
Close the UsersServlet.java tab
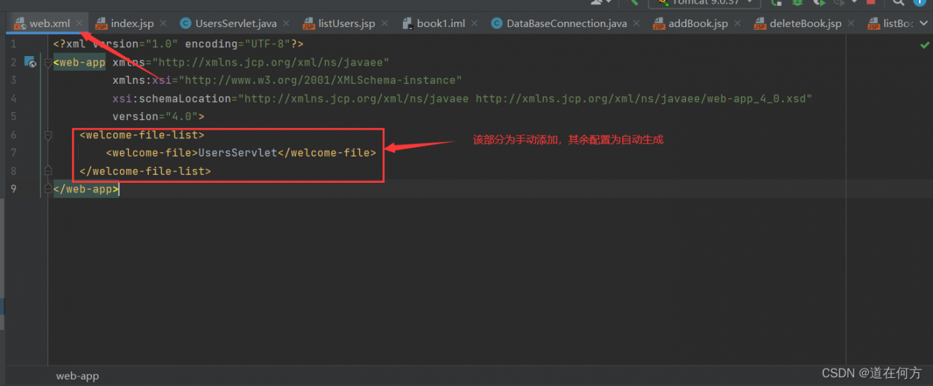click(x=286, y=24)
